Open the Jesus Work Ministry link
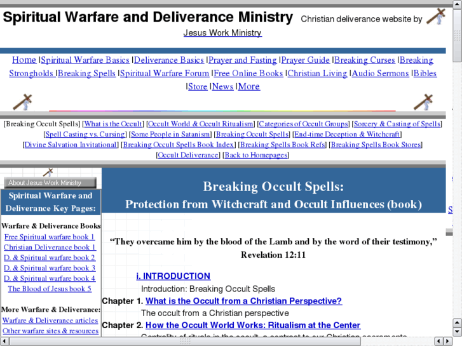Viewport: 462px width, 346px height. pyautogui.click(x=222, y=32)
